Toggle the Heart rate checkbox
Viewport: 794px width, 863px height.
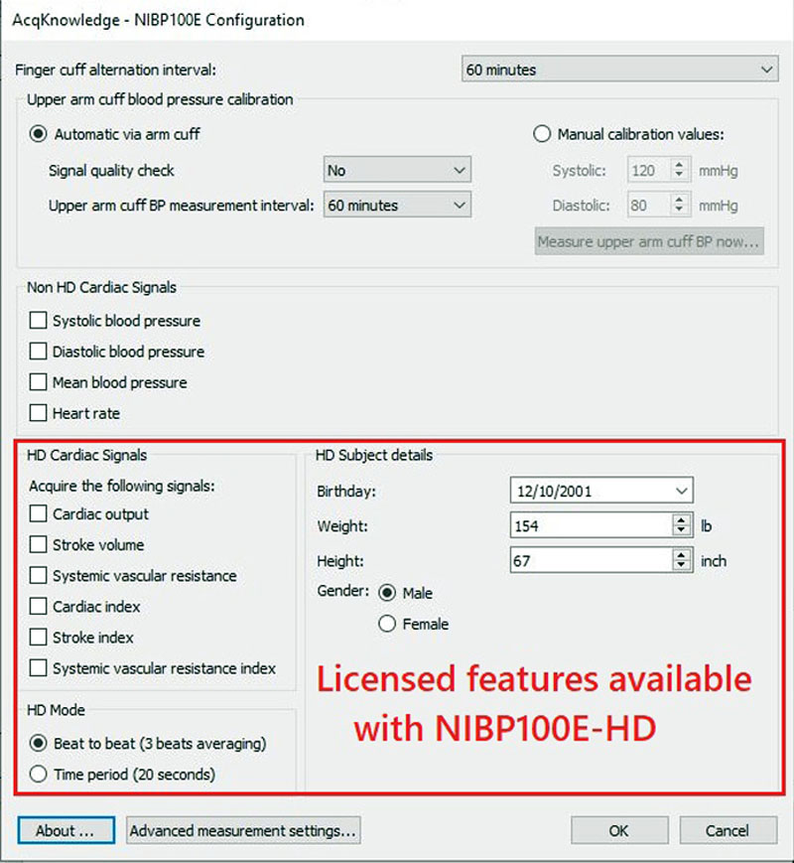[x=39, y=413]
